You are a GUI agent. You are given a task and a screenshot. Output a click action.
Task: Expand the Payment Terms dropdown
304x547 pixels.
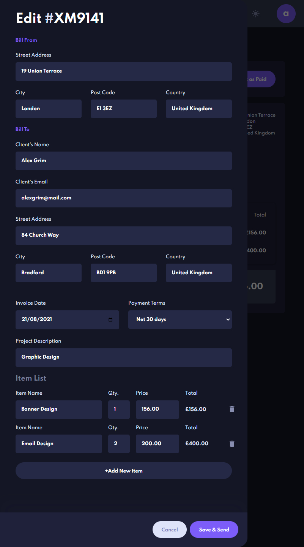click(x=180, y=319)
